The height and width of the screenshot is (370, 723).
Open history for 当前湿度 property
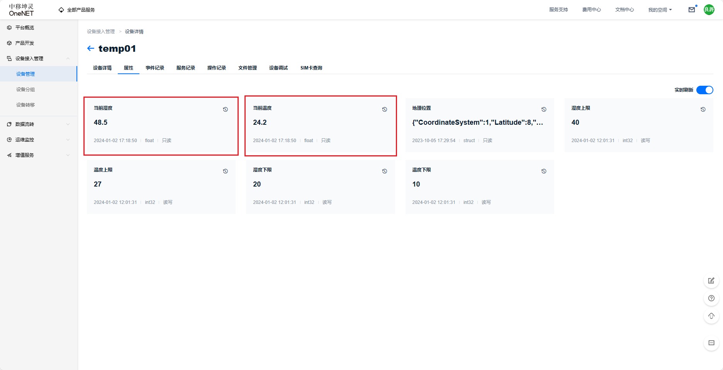tap(226, 110)
